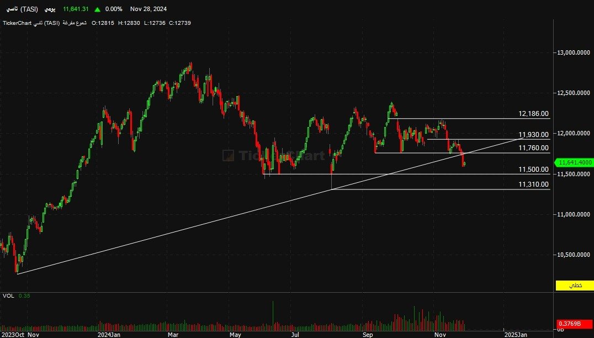Click the 13,000.0000 price axis label
The width and height of the screenshot is (594, 338).
[574, 52]
